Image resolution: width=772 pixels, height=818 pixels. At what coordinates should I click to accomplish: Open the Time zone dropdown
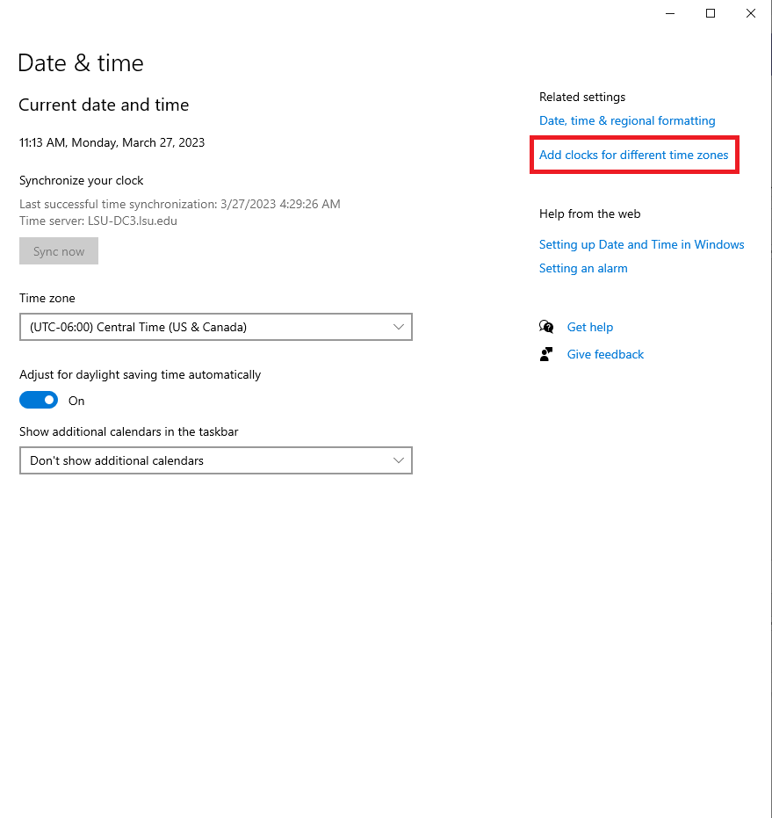point(216,327)
